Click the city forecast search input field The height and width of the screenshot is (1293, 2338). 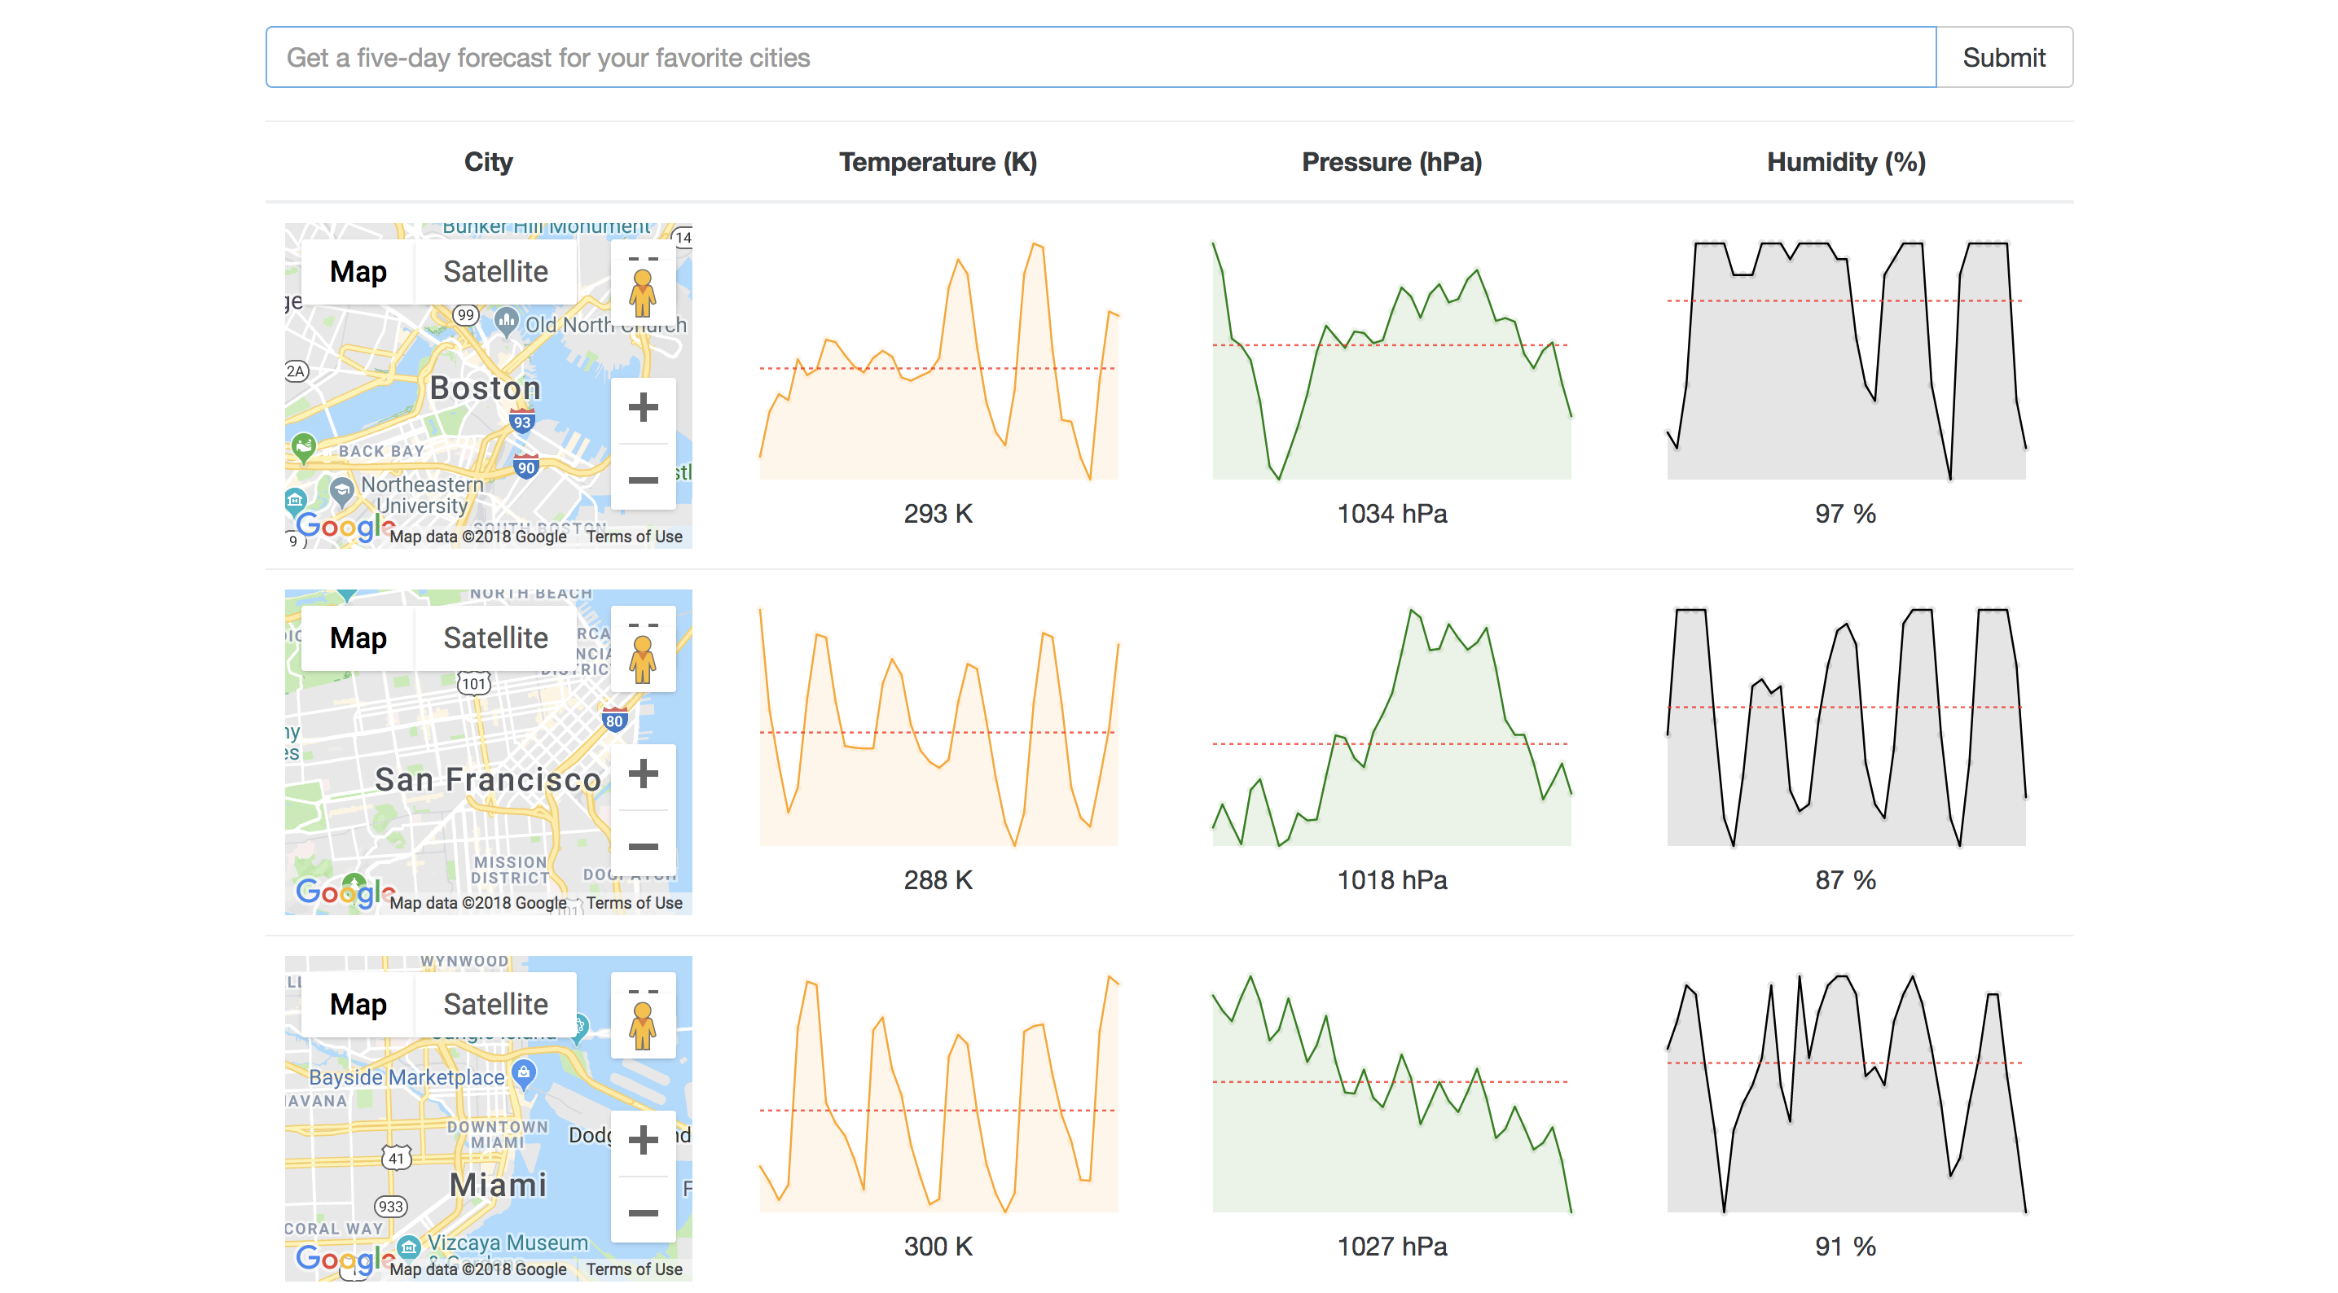pyautogui.click(x=1100, y=57)
